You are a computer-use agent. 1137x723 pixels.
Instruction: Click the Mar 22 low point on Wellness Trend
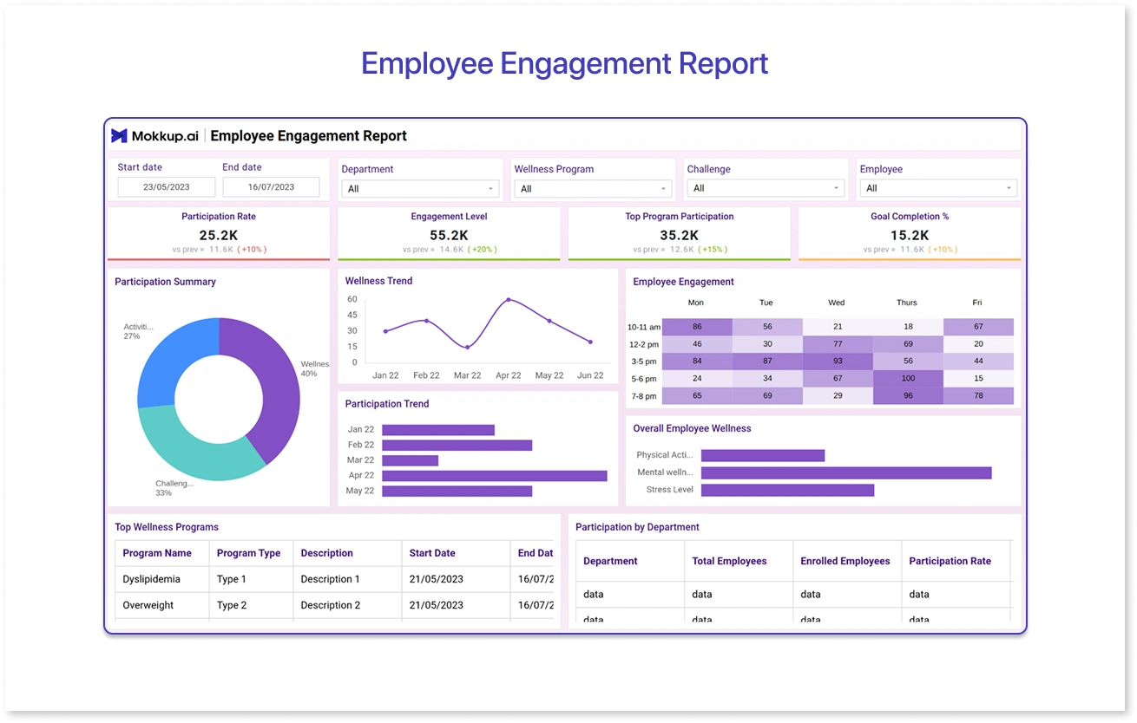point(467,348)
